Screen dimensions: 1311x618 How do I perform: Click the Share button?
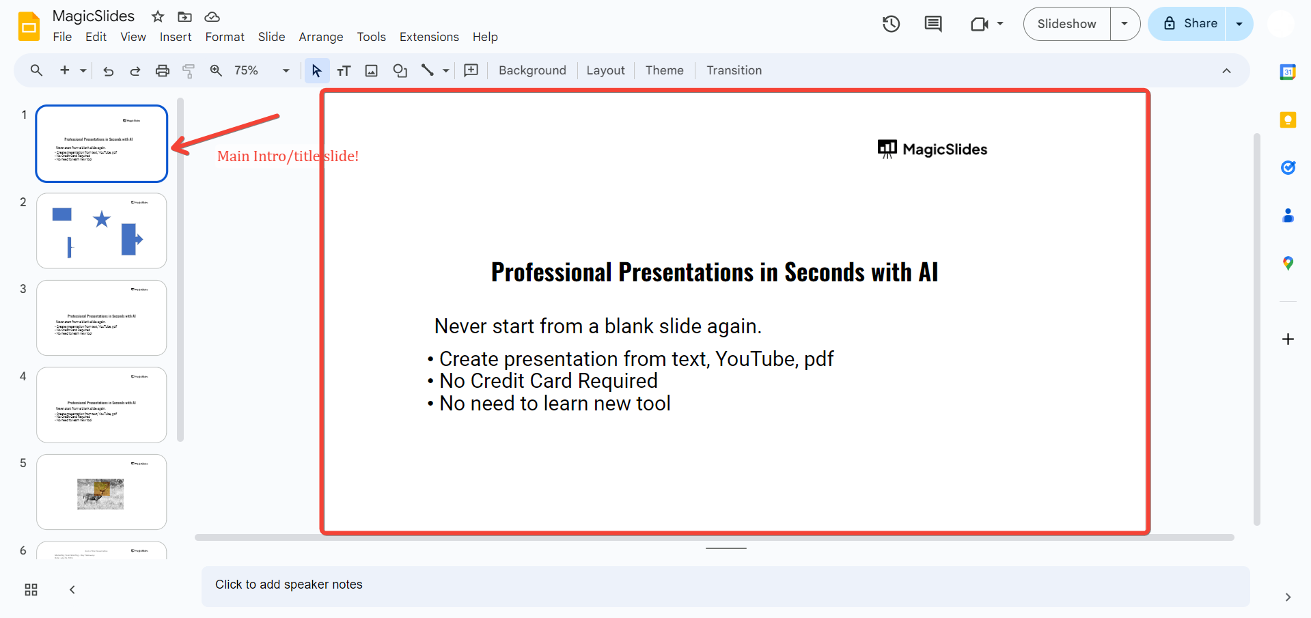point(1187,24)
